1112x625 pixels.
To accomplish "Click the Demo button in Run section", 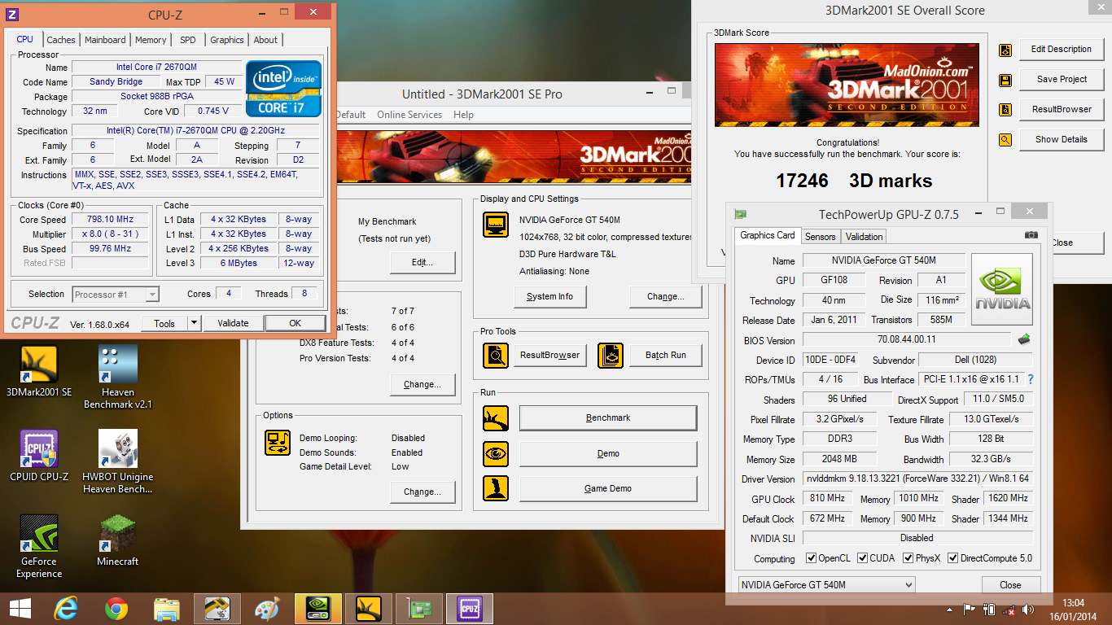I will [x=608, y=453].
